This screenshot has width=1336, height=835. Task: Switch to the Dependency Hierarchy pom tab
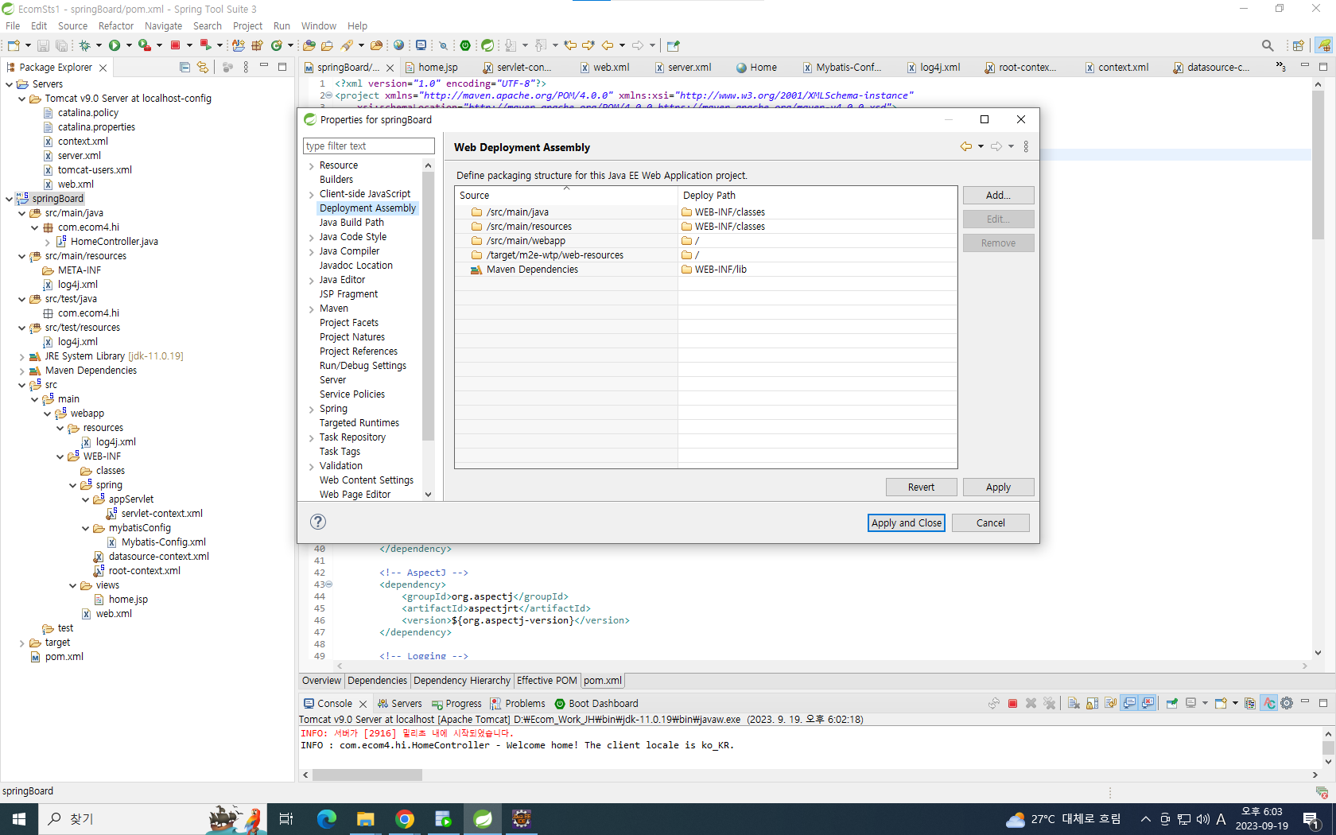[x=461, y=681]
